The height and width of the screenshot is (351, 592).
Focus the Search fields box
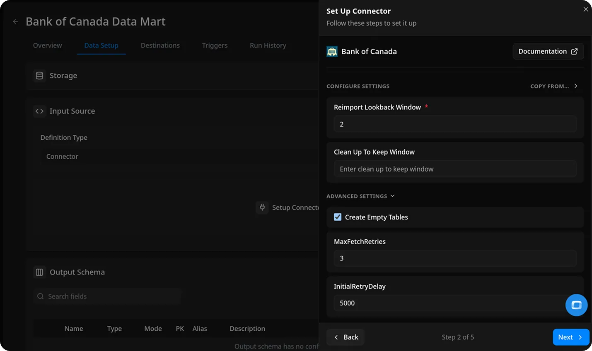[108, 296]
